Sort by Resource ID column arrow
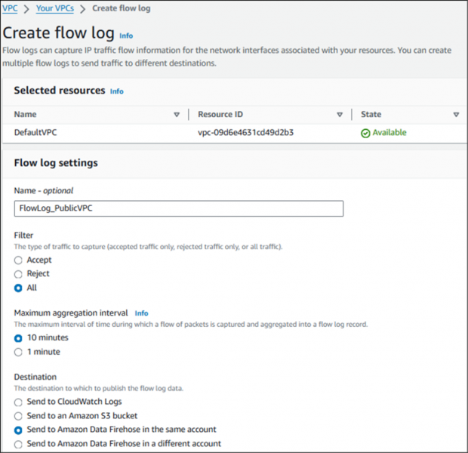The image size is (468, 453). (x=340, y=115)
